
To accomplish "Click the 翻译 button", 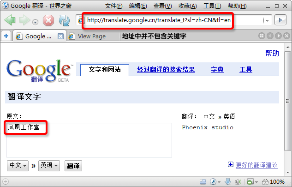I will click(x=73, y=166).
